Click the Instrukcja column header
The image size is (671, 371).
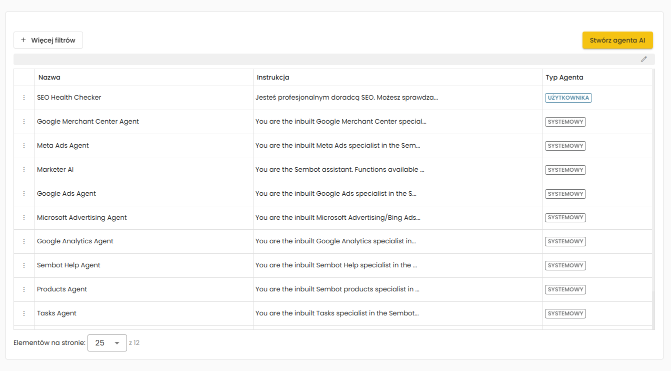click(x=273, y=78)
